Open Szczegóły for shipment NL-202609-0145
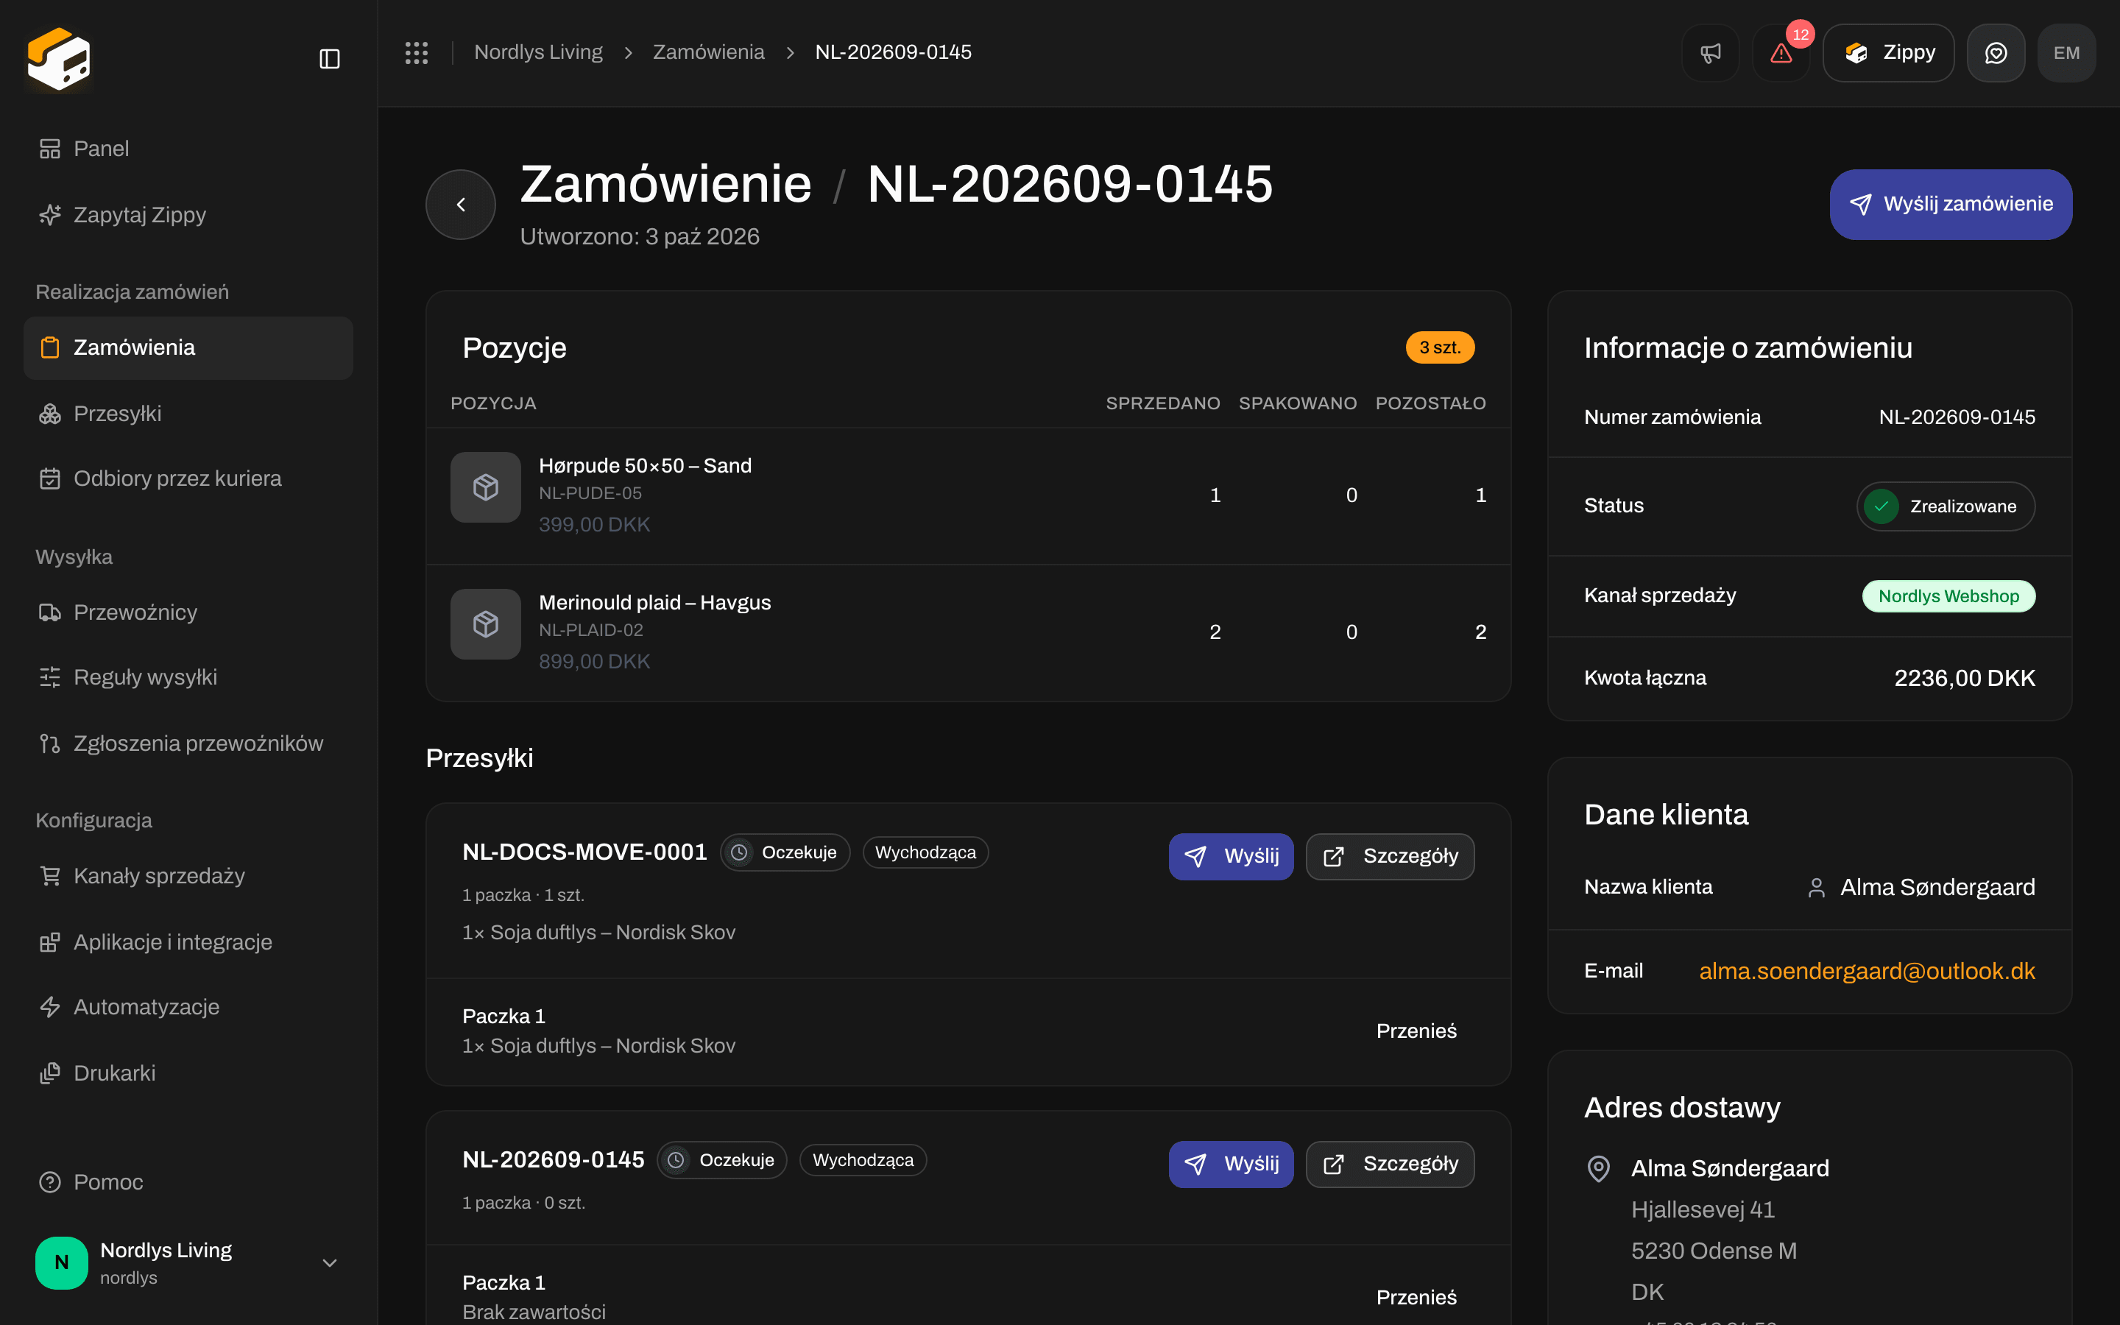The height and width of the screenshot is (1325, 2120). point(1391,1164)
